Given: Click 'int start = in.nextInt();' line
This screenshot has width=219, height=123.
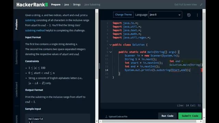Looking at the screenshot, I should (144, 63).
